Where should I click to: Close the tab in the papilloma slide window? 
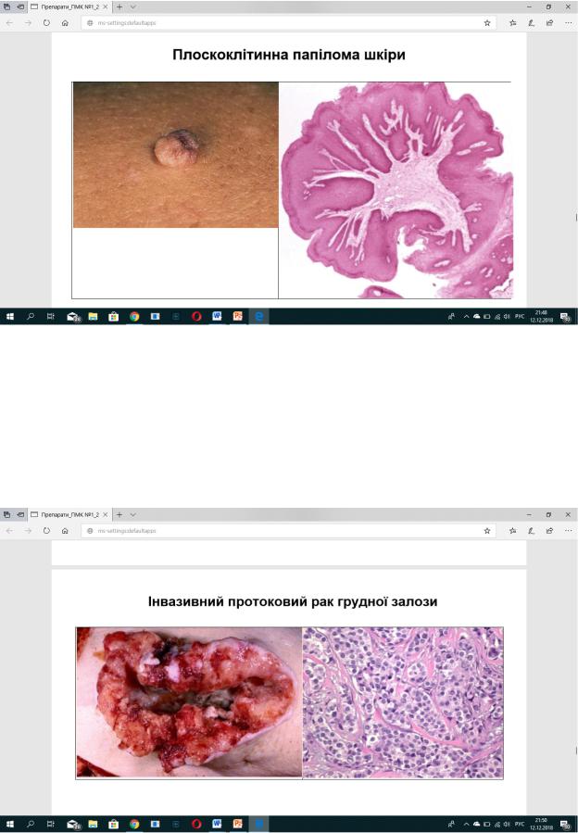[x=106, y=6]
